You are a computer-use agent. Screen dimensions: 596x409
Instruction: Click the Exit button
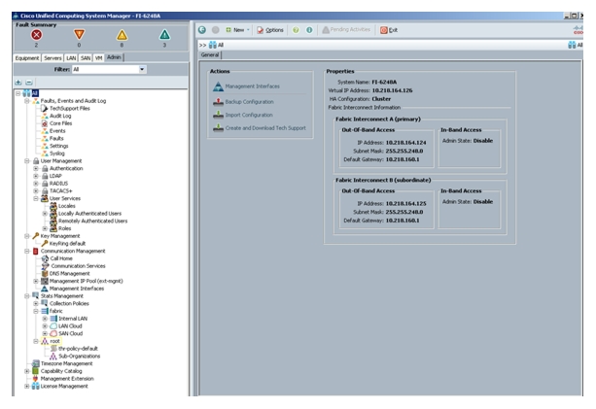pos(389,30)
